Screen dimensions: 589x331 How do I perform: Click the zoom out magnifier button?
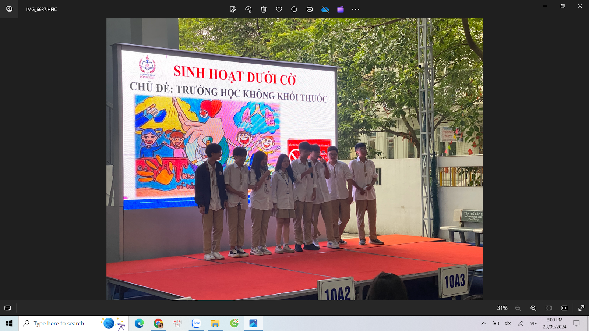(518, 308)
